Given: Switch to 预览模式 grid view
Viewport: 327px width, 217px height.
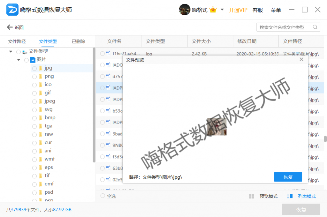Looking at the screenshot, I should pyautogui.click(x=263, y=196).
